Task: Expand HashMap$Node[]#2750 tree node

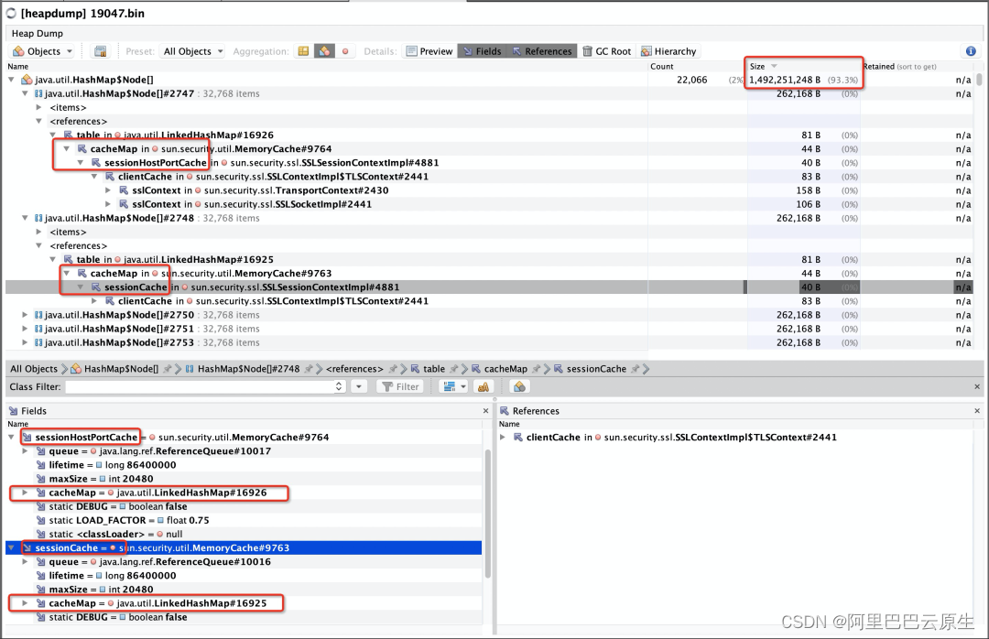Action: [26, 315]
